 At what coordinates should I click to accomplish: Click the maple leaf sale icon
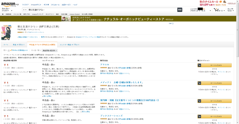(221, 2)
